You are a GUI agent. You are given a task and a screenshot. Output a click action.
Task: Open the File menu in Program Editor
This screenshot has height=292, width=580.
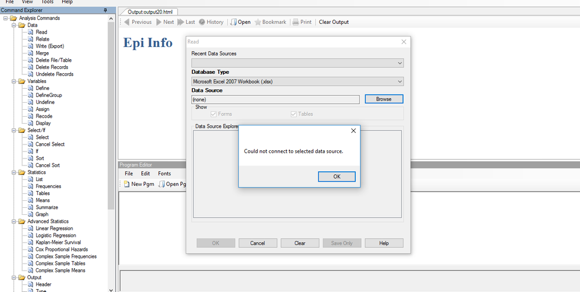click(129, 174)
